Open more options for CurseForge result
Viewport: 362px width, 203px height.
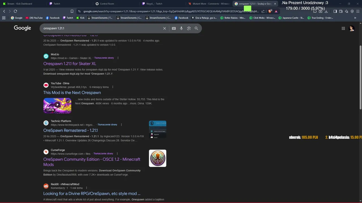[117, 154]
